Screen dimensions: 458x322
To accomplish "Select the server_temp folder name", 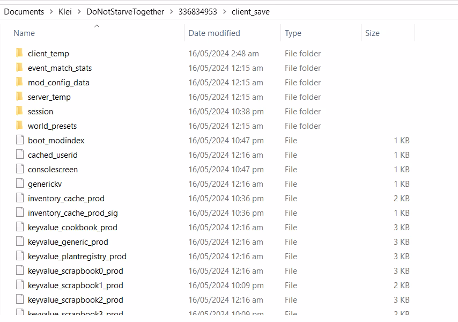I will coord(49,97).
